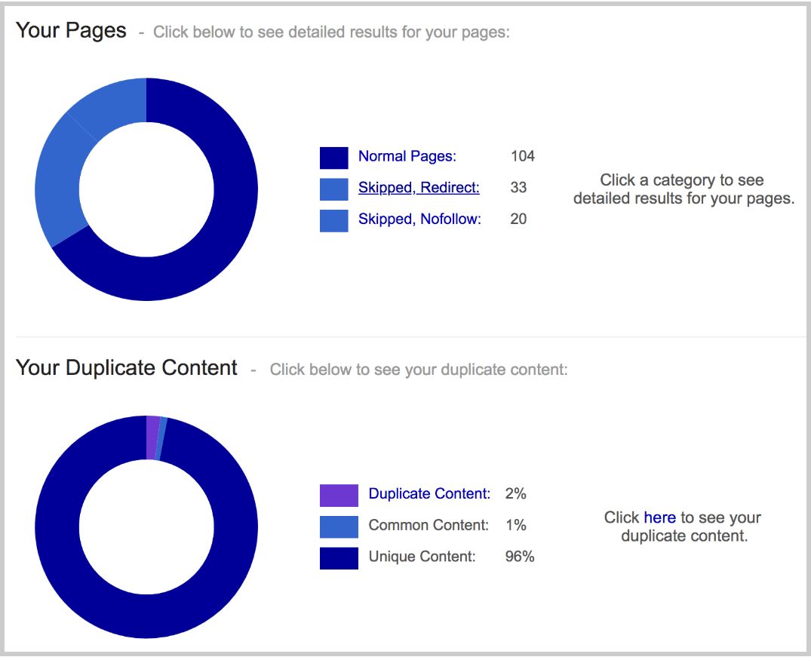Open the Skipped, Nofollow results link
This screenshot has height=657, width=811.
pyautogui.click(x=419, y=219)
